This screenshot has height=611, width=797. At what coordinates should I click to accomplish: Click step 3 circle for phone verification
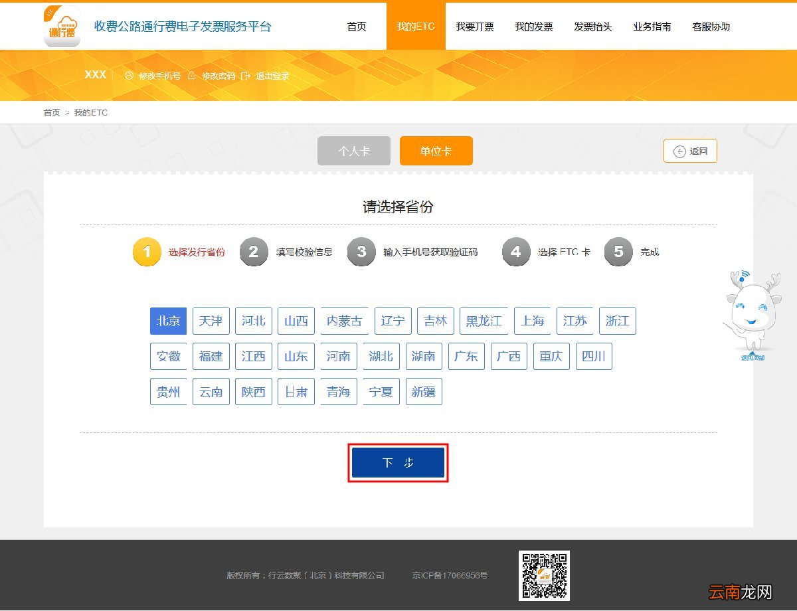361,252
